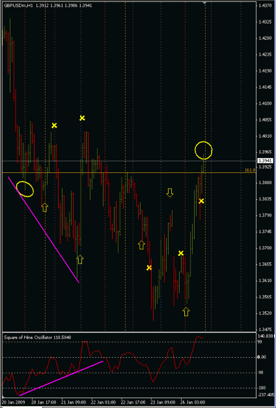
Task: Click the oscillator scale value 0.00
Action: point(262,357)
